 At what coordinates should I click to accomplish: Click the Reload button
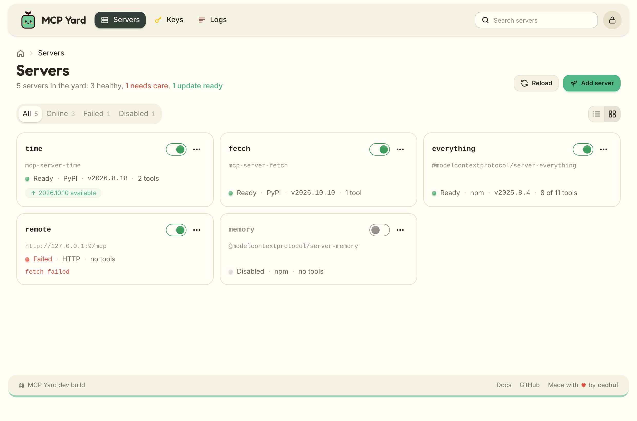(536, 83)
